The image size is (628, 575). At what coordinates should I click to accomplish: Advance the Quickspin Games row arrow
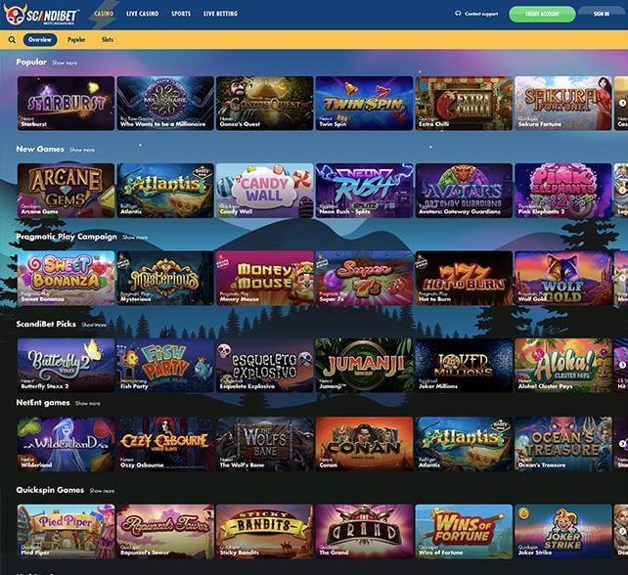click(x=622, y=531)
